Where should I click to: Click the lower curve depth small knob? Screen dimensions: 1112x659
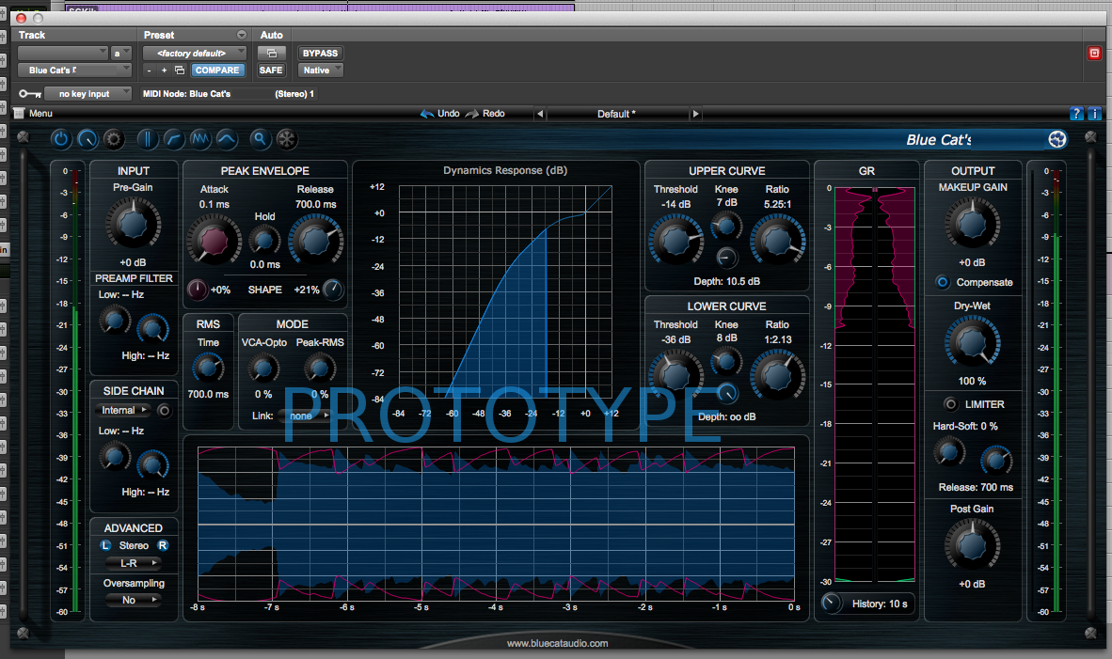pos(727,393)
